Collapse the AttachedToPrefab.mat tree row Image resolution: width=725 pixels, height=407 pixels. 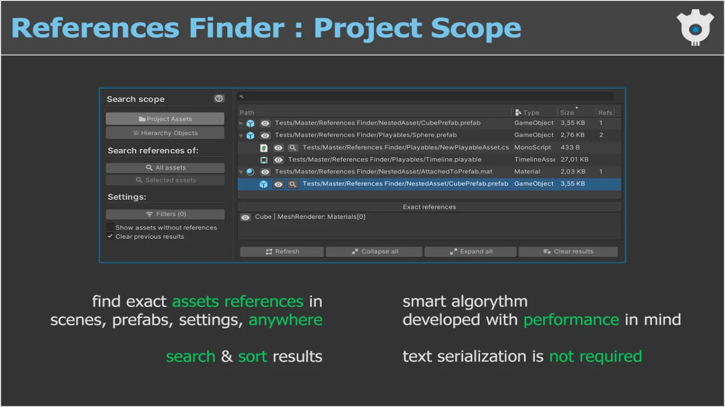(x=242, y=172)
